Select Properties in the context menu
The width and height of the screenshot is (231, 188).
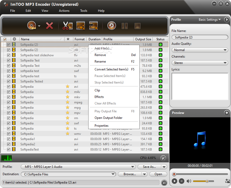[114, 125]
